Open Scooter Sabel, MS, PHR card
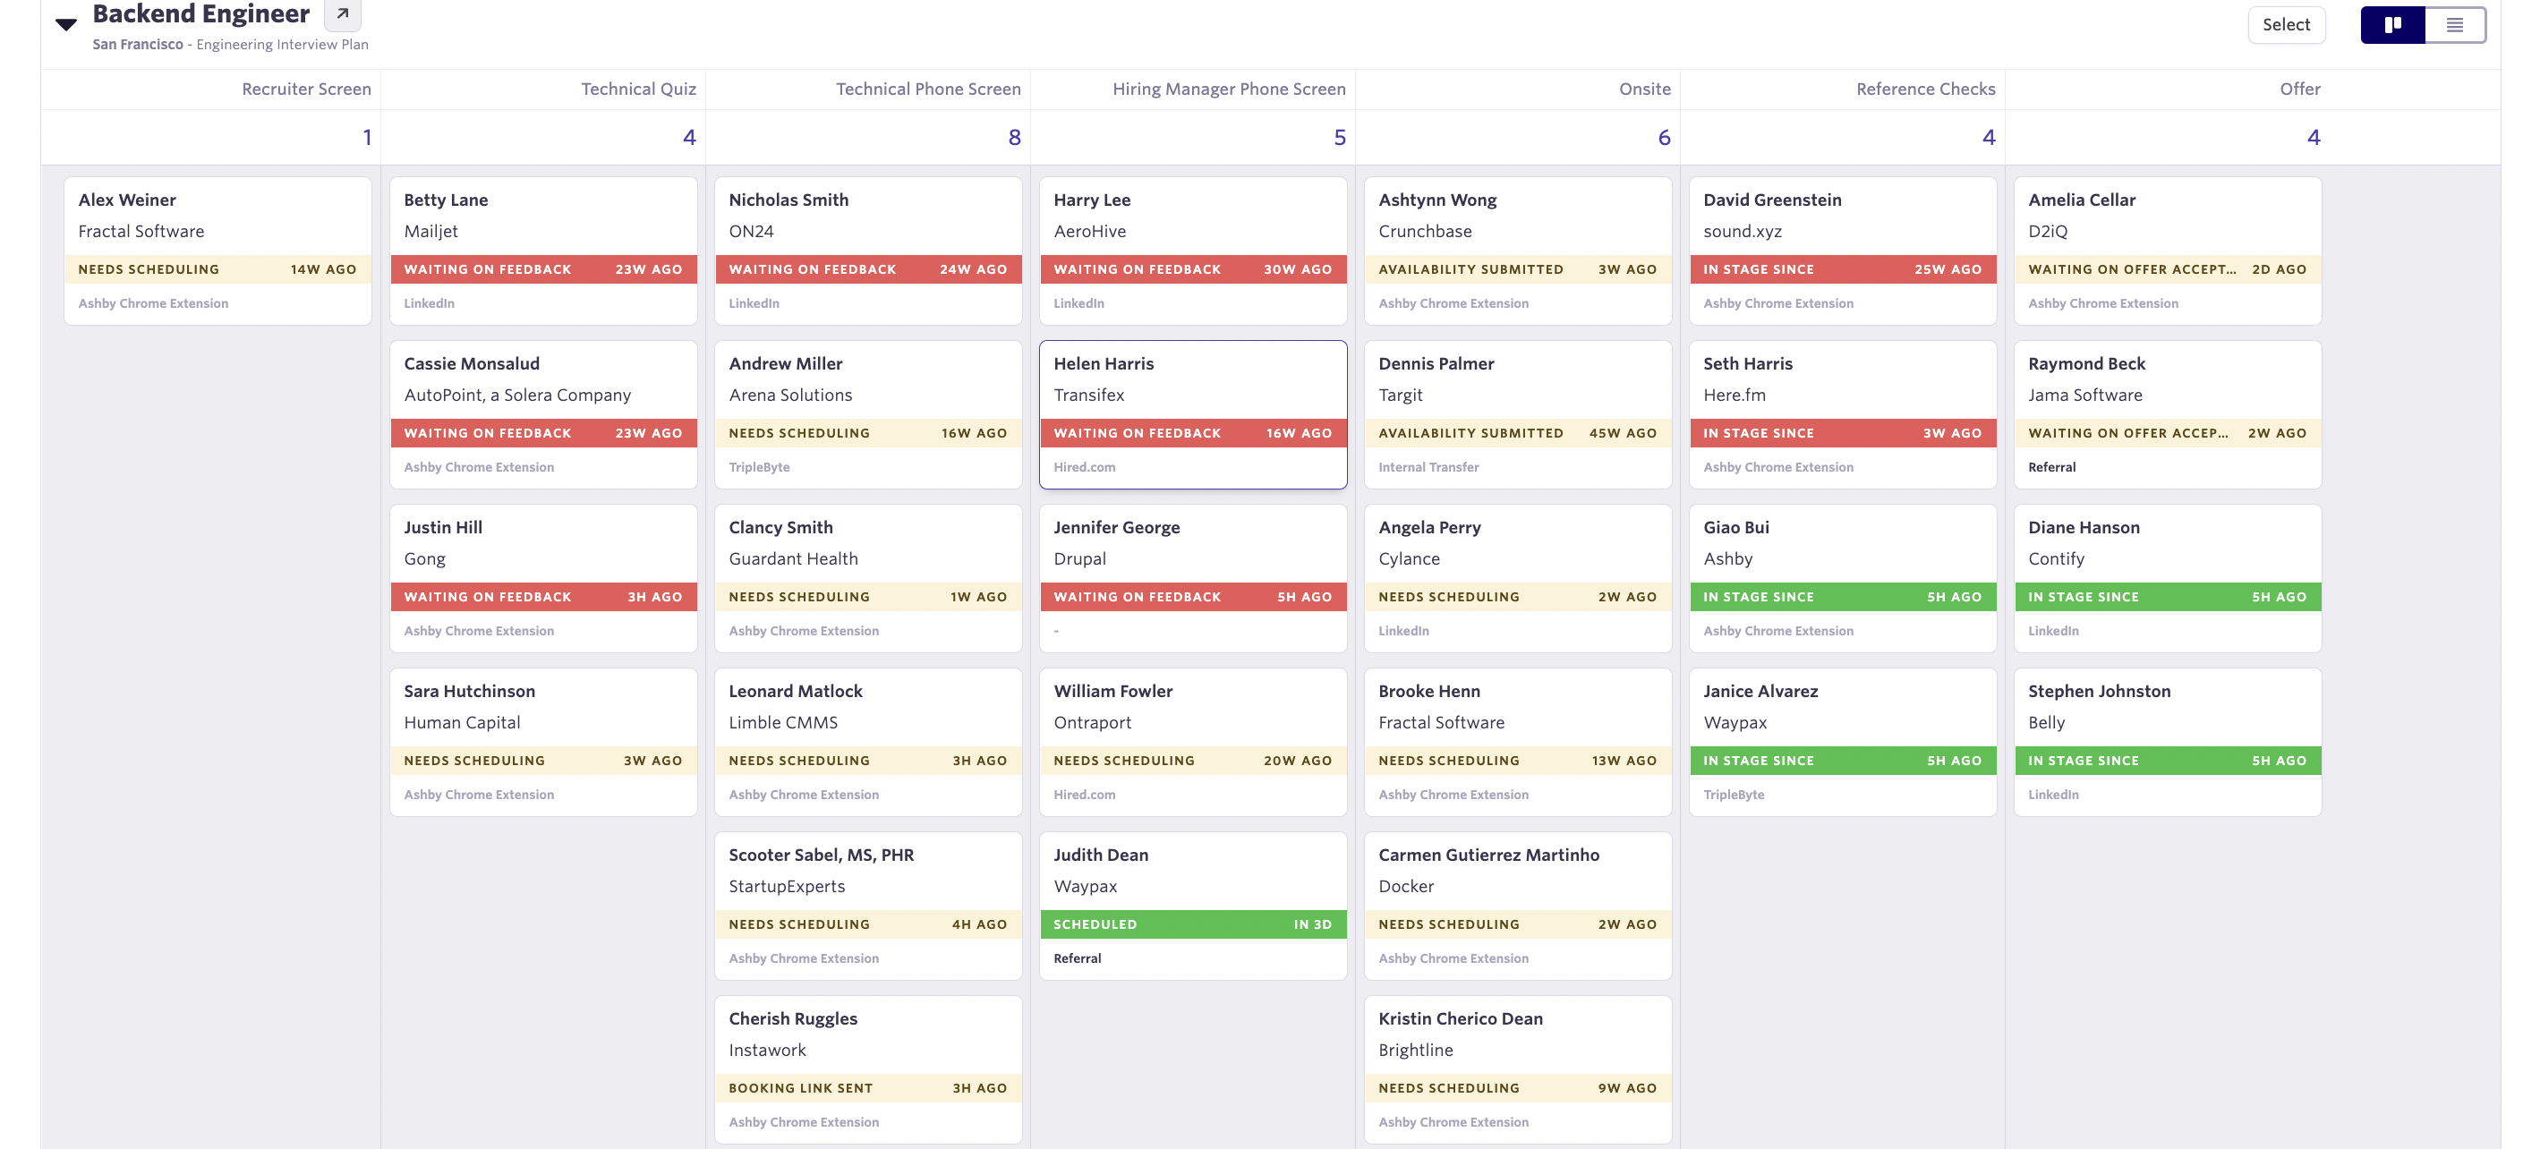2540x1149 pixels. 868,906
